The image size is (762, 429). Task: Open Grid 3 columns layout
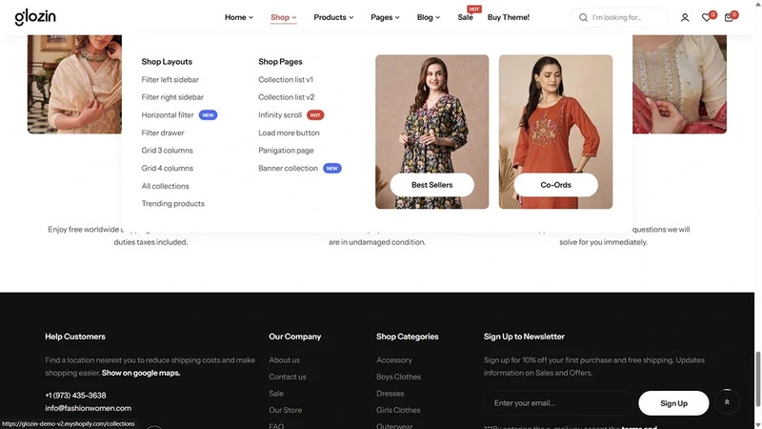pos(168,151)
